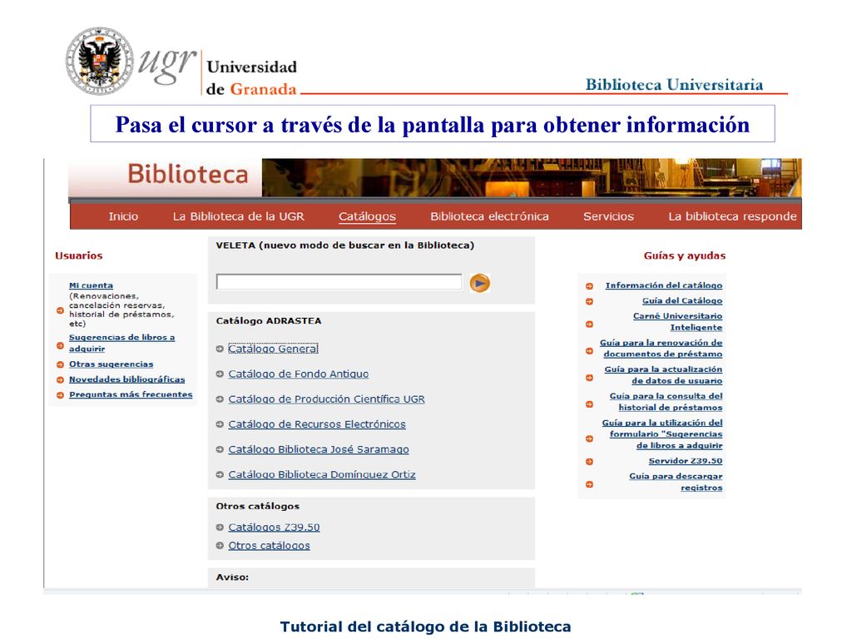
Task: Click the Guías y ayudas section heading
Action: (685, 255)
